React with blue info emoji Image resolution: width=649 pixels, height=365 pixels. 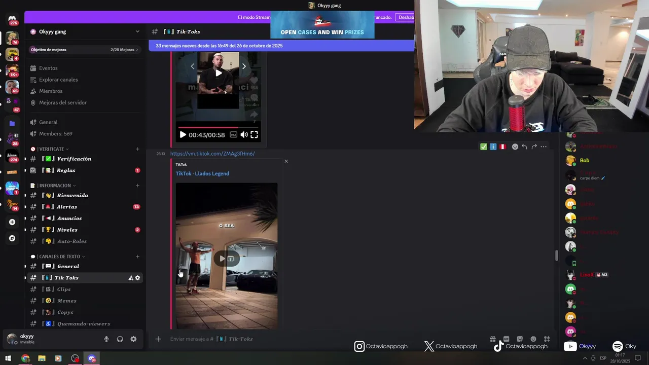(x=493, y=147)
